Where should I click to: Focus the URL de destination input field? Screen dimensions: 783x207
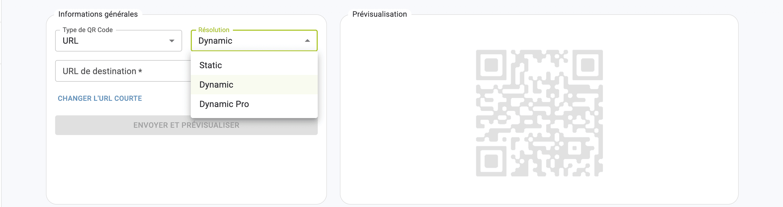point(122,71)
